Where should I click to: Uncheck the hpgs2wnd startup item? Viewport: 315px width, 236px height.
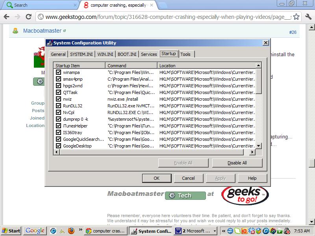[58, 85]
